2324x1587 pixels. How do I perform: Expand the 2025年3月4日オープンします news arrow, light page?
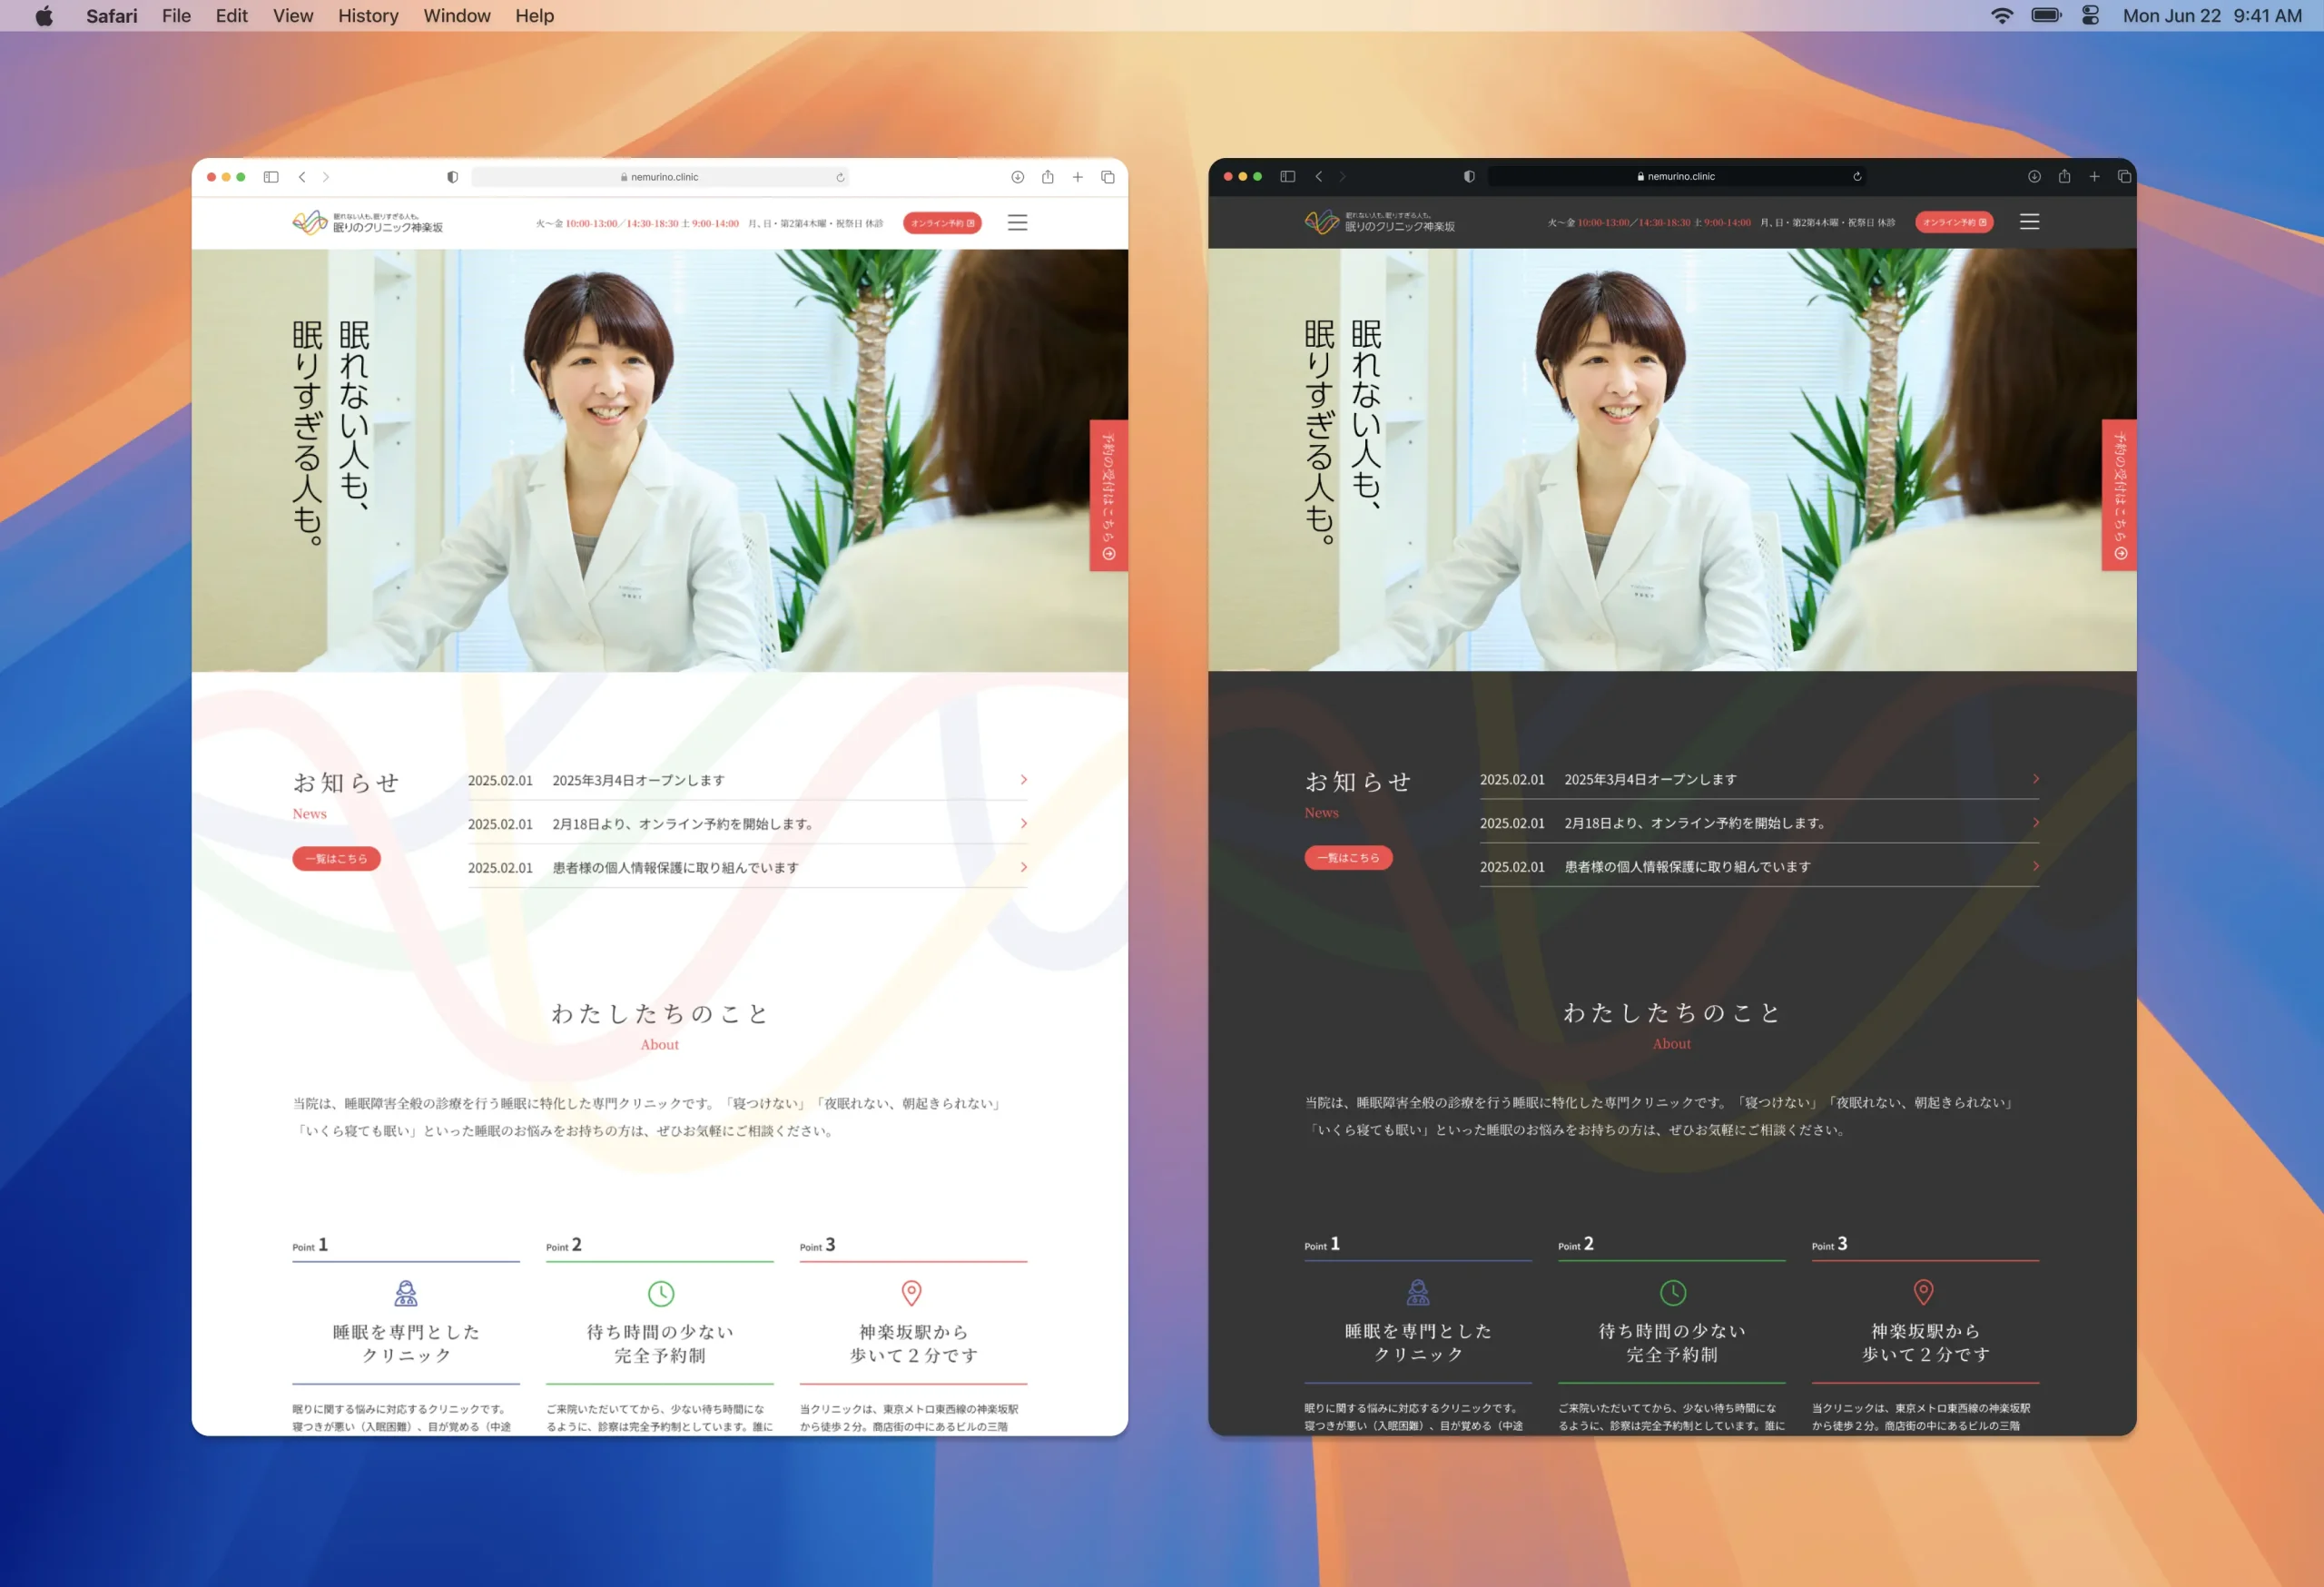point(1023,780)
